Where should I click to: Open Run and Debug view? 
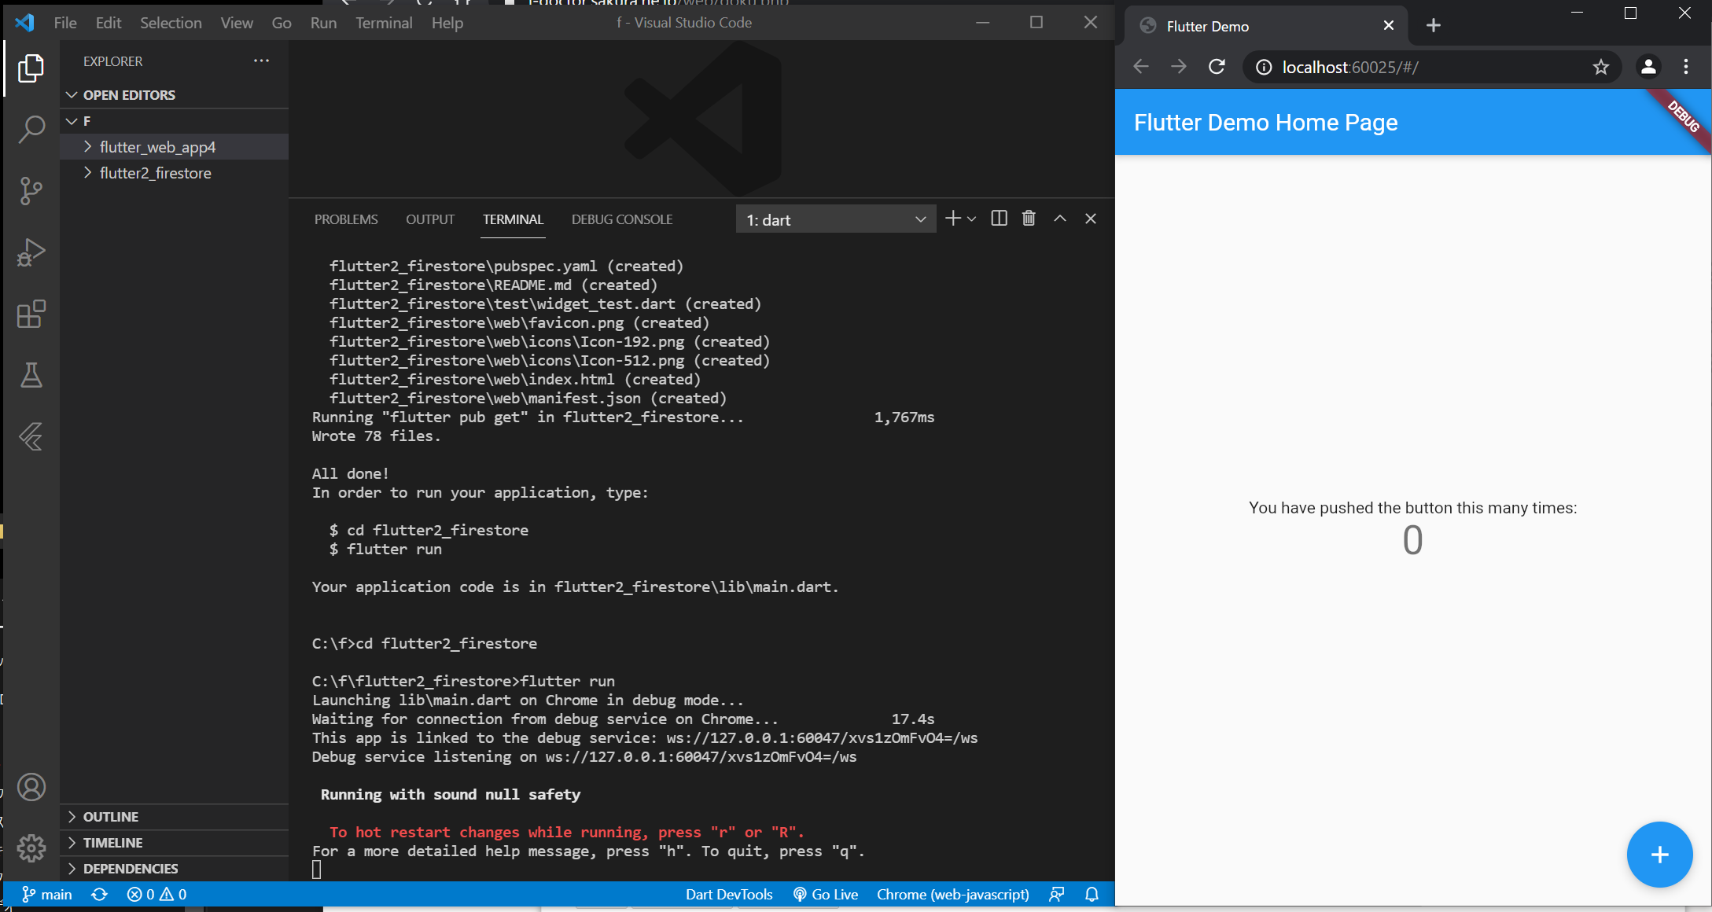(x=31, y=252)
